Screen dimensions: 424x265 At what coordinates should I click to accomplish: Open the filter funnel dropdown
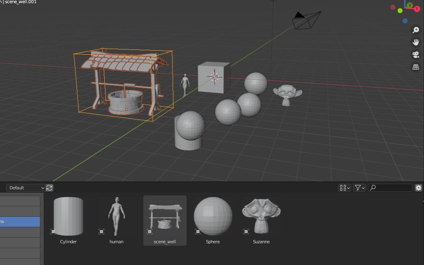[x=359, y=187]
